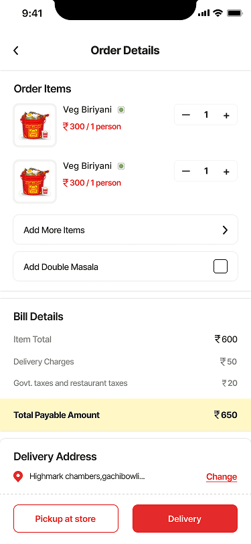Decrease quantity of second Veg Biriyani
Image resolution: width=251 pixels, height=544 pixels.
coord(186,171)
